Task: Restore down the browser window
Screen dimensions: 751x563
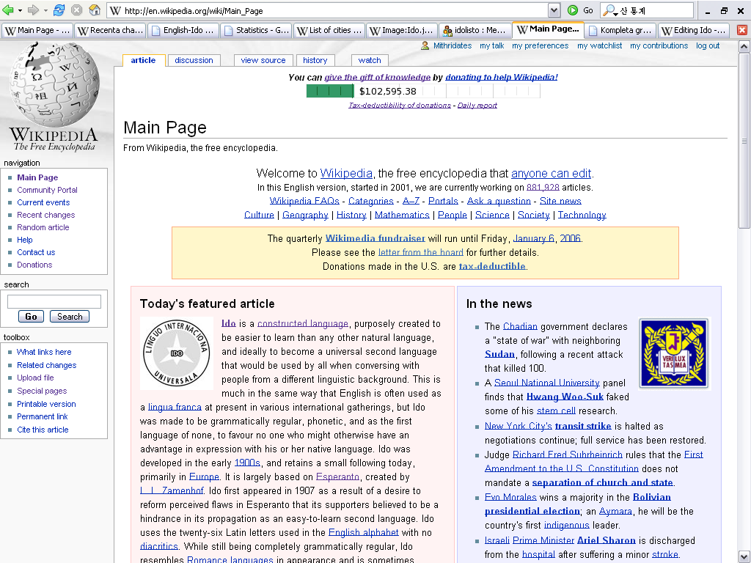Action: pyautogui.click(x=724, y=10)
